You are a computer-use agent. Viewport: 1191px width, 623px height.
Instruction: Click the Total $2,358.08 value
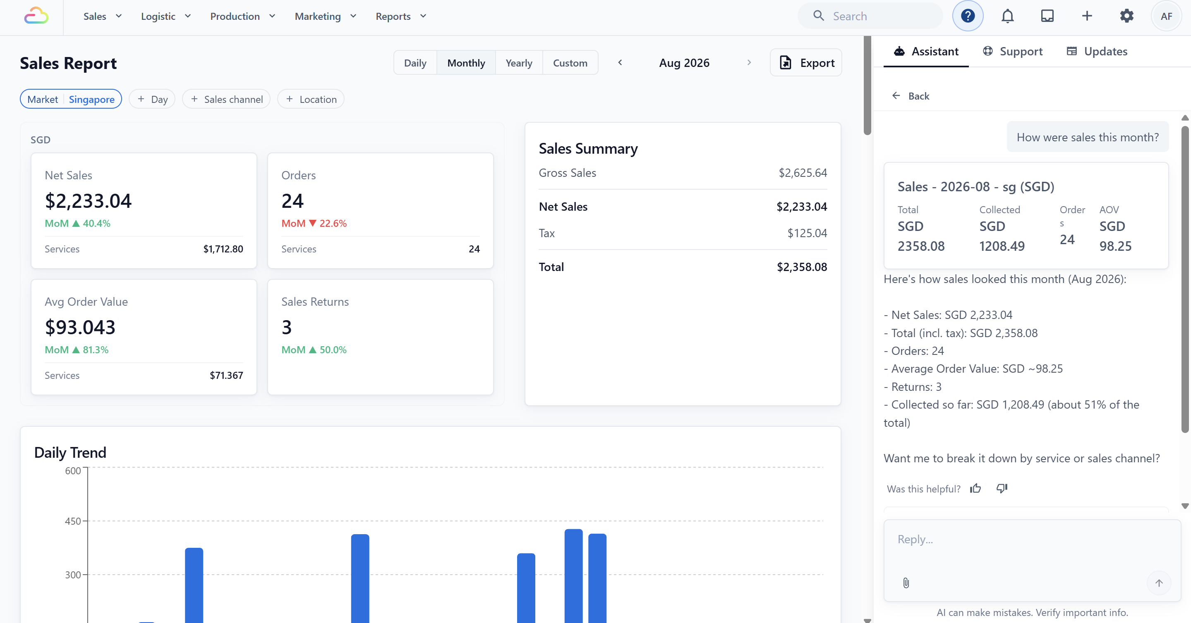click(802, 267)
